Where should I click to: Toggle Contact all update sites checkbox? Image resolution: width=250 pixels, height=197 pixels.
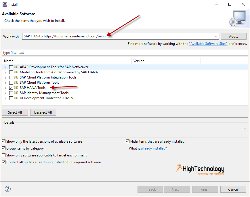click(x=3, y=162)
